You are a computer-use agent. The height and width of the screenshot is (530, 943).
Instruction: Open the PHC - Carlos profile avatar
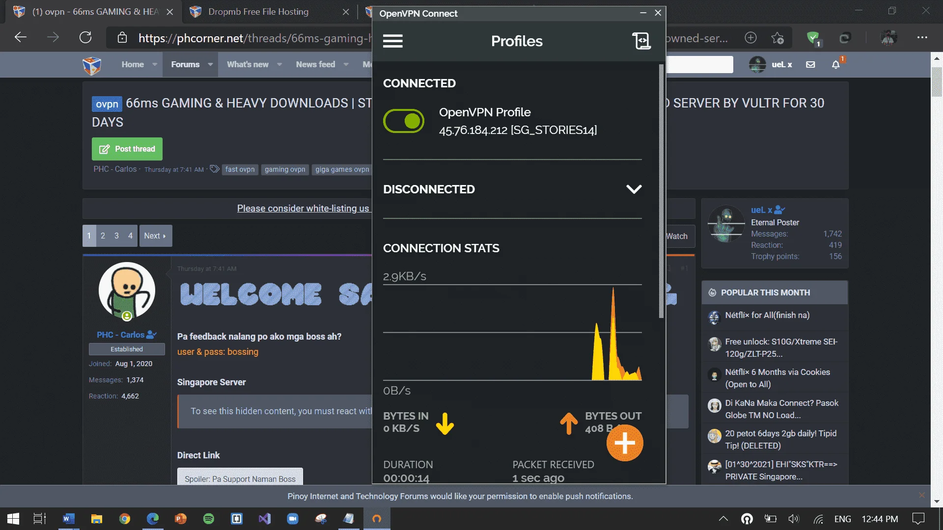(x=127, y=291)
